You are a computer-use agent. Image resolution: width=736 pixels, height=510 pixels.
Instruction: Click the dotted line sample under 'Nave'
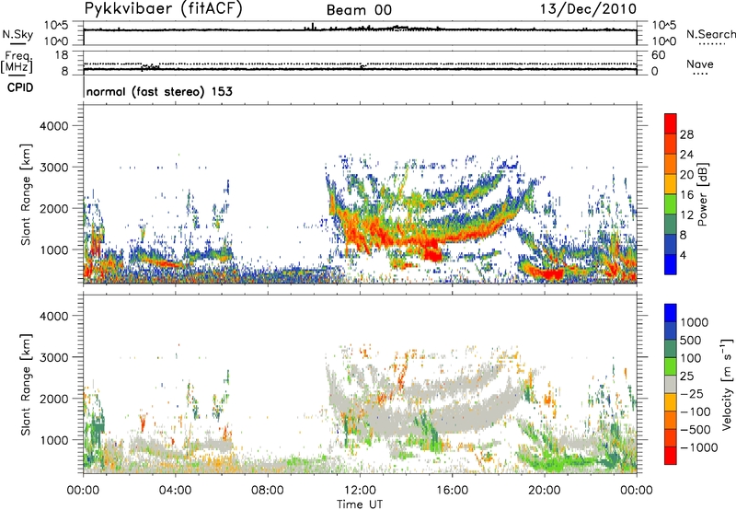pos(700,75)
